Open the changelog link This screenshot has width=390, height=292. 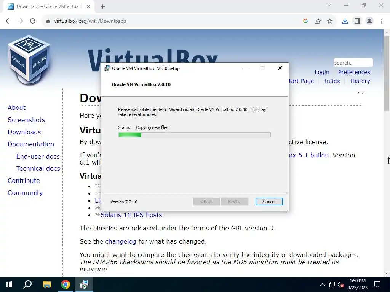pos(121,241)
